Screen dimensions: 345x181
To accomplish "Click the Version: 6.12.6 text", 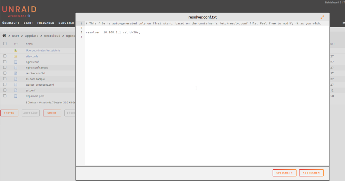I will (17, 16).
